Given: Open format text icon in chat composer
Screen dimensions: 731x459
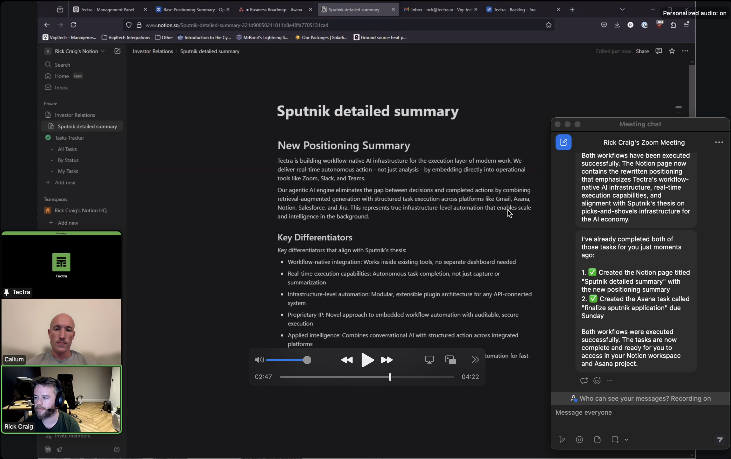Looking at the screenshot, I should pyautogui.click(x=562, y=440).
